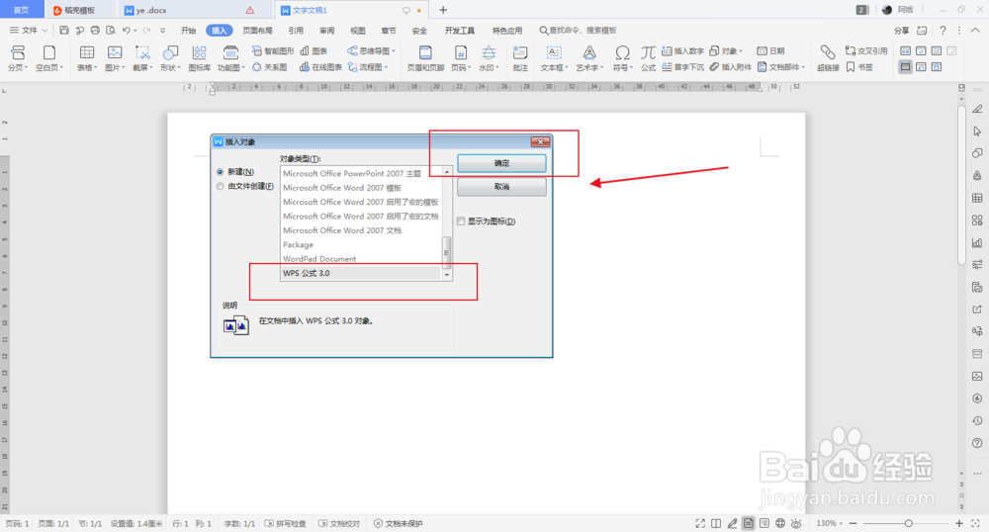Switch to the 审阅 tab
The width and height of the screenshot is (989, 532).
pos(326,31)
